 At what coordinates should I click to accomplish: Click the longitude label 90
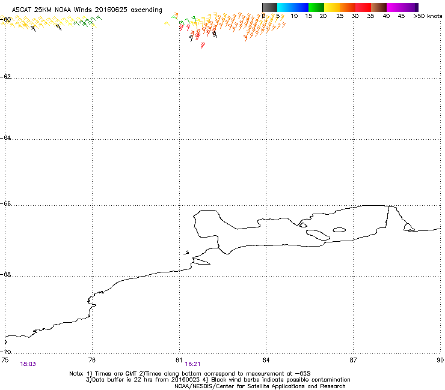point(440,360)
